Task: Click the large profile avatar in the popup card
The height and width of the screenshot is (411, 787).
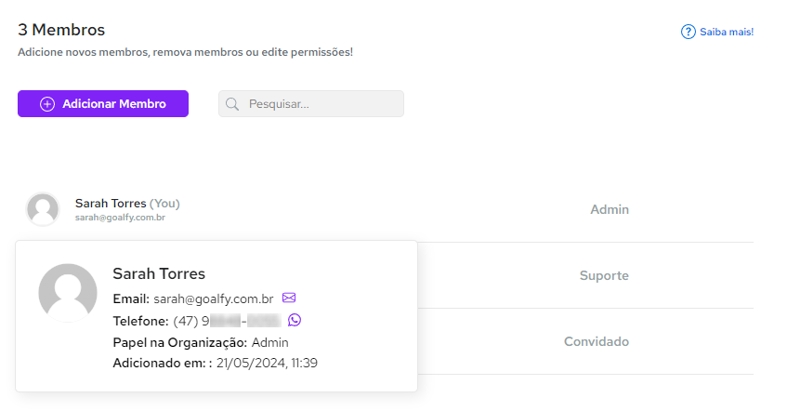Action: click(x=68, y=293)
